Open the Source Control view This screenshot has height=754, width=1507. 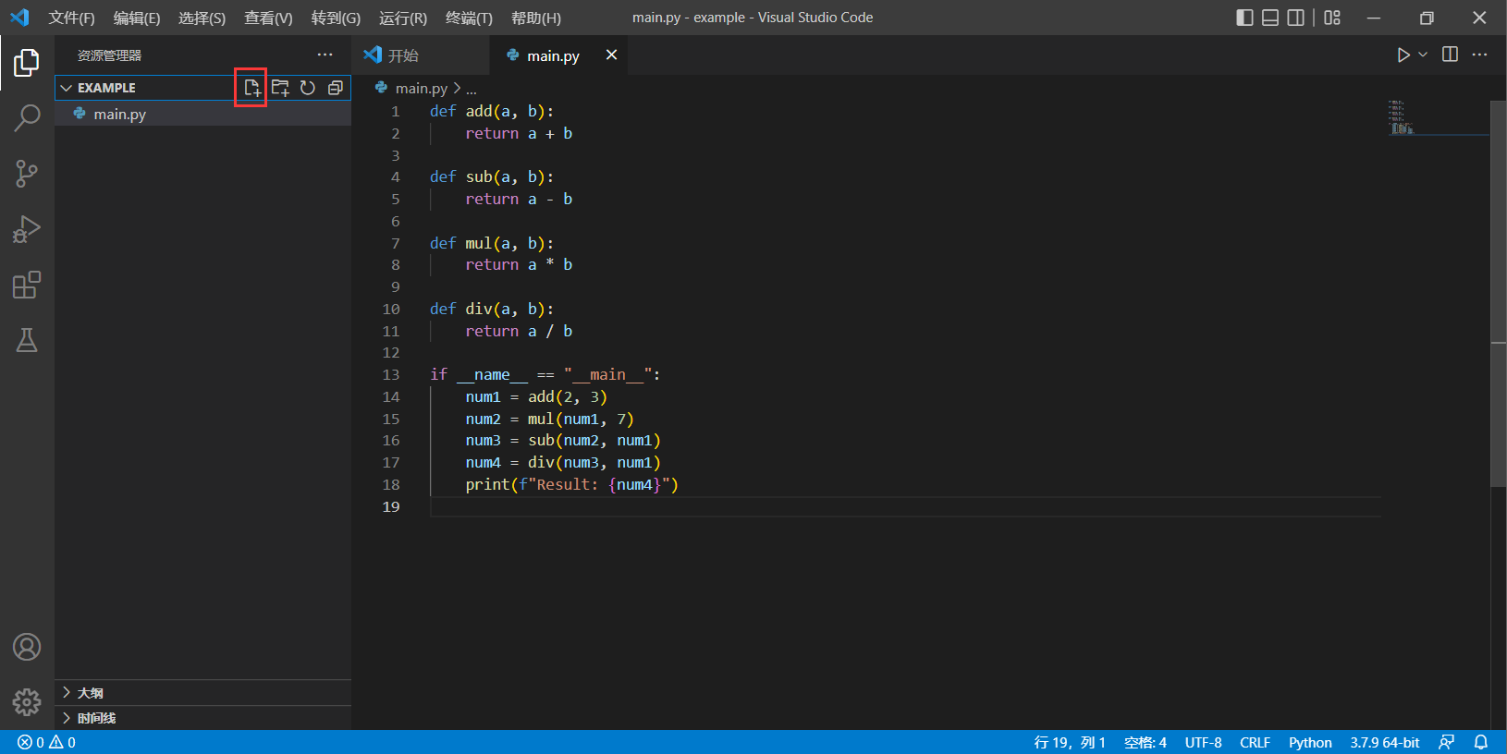27,173
